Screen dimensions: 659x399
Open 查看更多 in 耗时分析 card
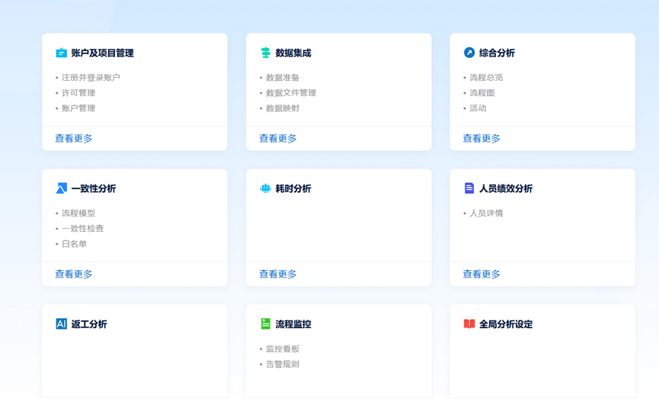point(278,274)
